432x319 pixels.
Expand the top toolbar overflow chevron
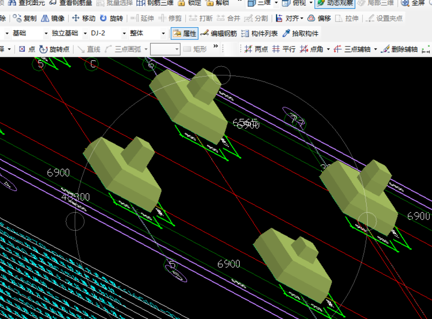click(240, 1)
